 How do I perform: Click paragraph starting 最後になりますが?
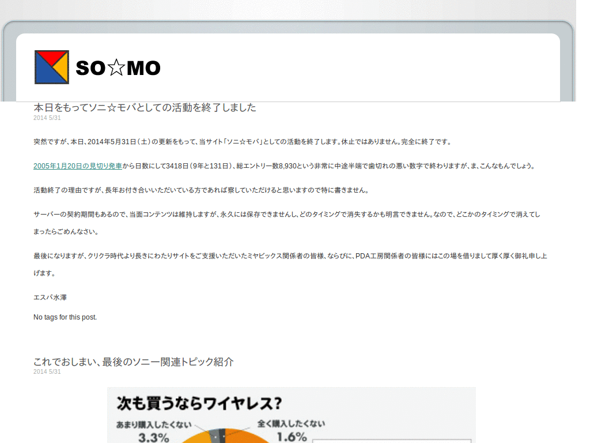click(x=290, y=264)
